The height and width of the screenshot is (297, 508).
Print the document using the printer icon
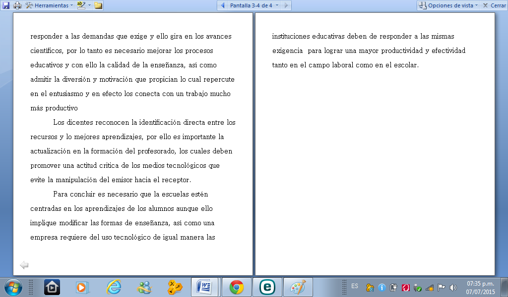[17, 5]
